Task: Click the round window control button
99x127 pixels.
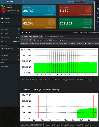Action: [30, 32]
